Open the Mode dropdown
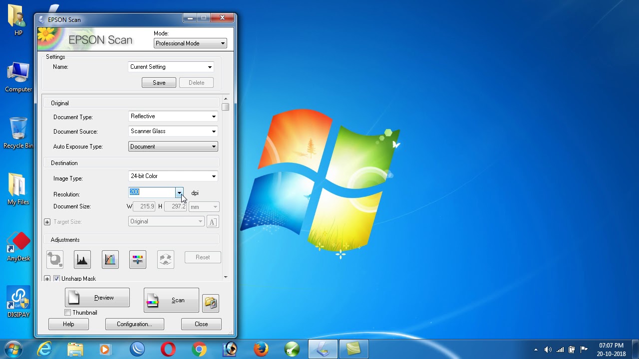Viewport: 639px width, 359px height. pos(190,43)
